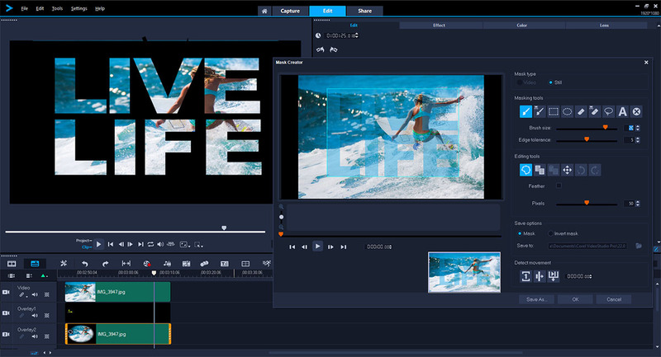Select the Smart Eraser tool
The width and height of the screenshot is (661, 357).
[595, 111]
